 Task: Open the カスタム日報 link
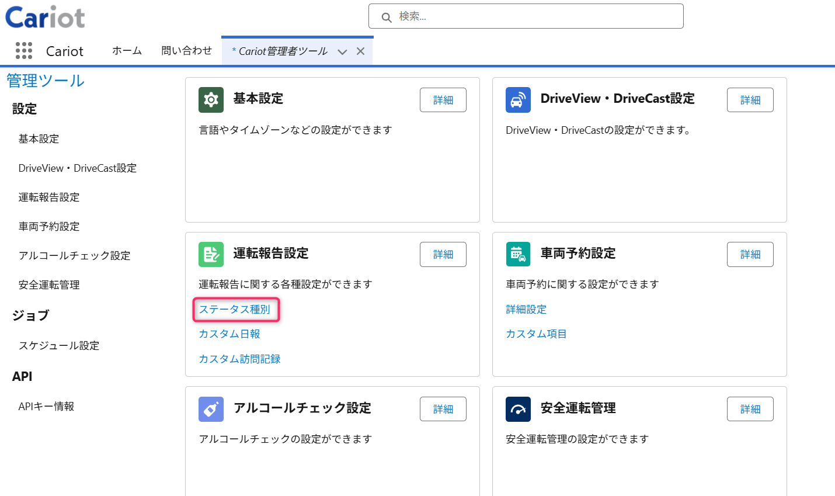tap(229, 334)
